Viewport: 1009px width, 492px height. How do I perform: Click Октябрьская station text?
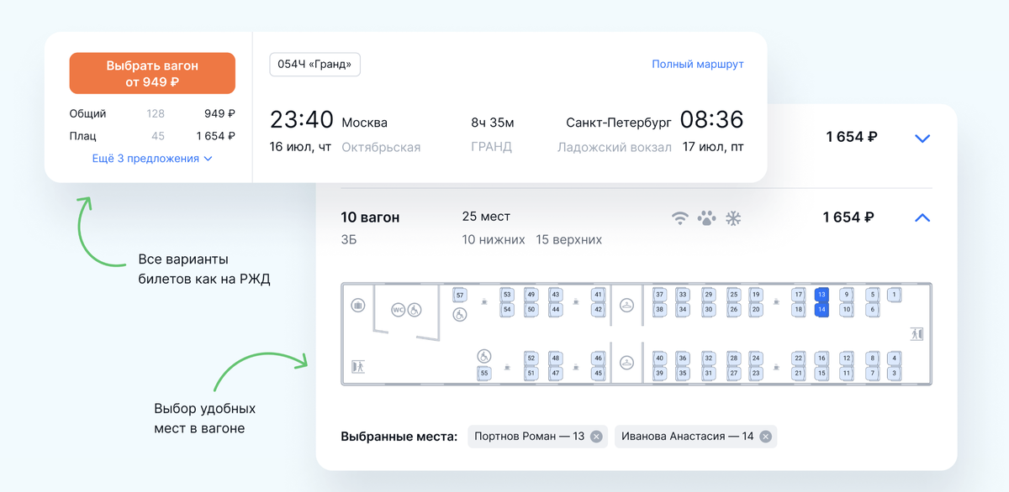(x=381, y=148)
